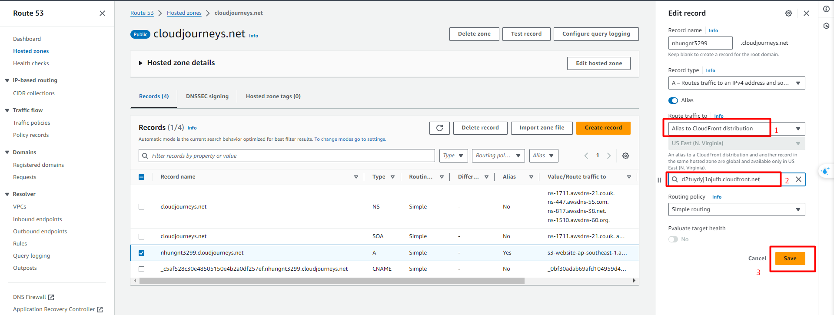
Task: Toggle the select-all records checkbox
Action: [x=141, y=177]
